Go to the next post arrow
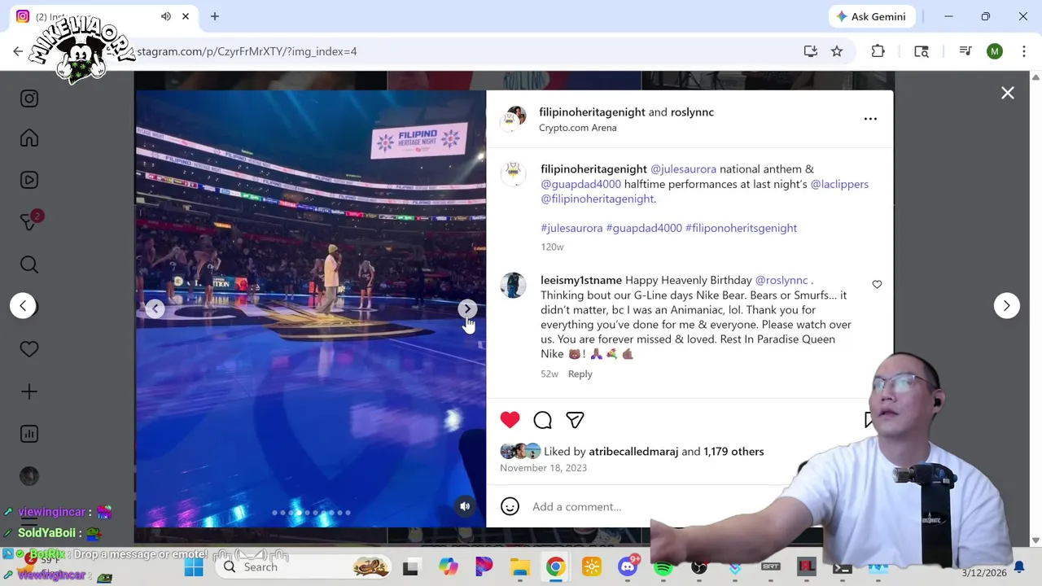This screenshot has height=586, width=1042. [1007, 305]
